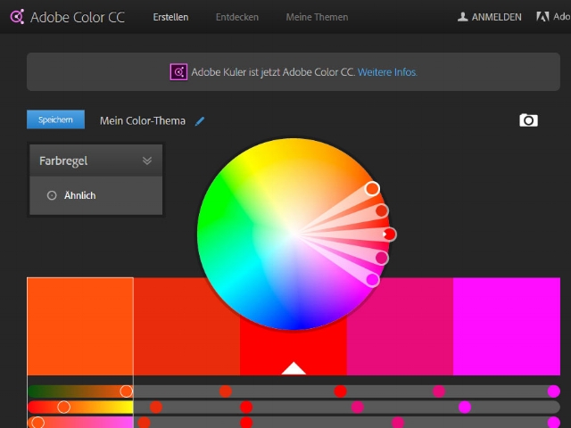Click the middle rainbow slider handle

[63, 407]
